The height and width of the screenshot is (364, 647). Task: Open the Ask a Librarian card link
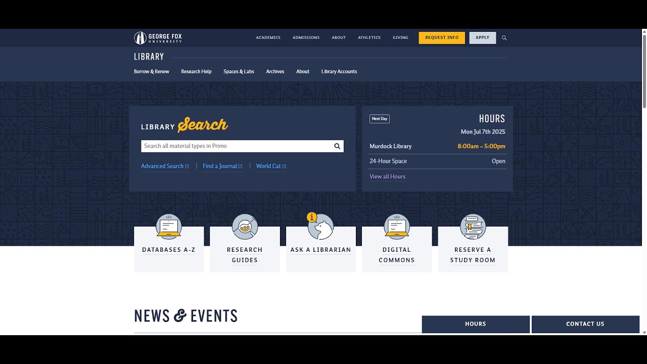320,250
